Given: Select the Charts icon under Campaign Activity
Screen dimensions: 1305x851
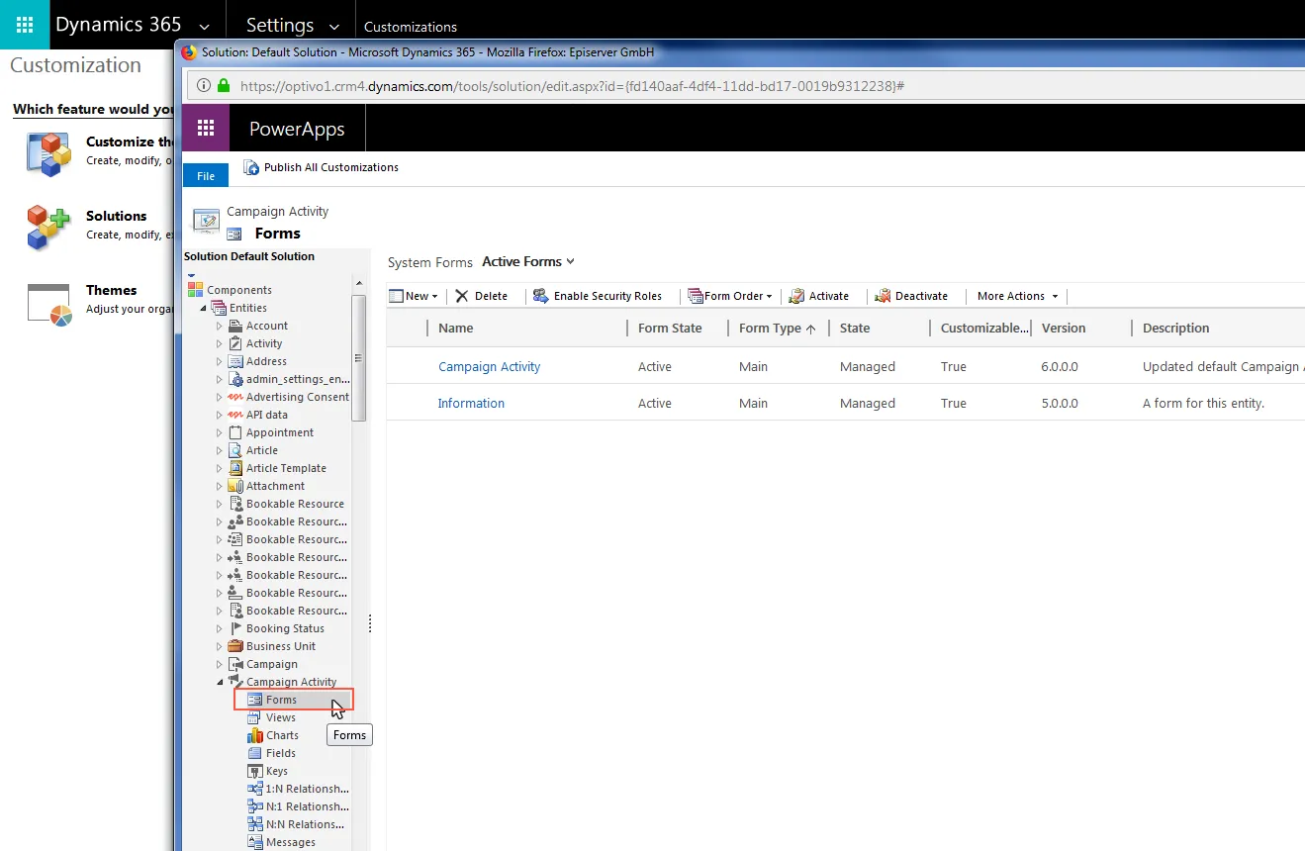Looking at the screenshot, I should point(255,735).
